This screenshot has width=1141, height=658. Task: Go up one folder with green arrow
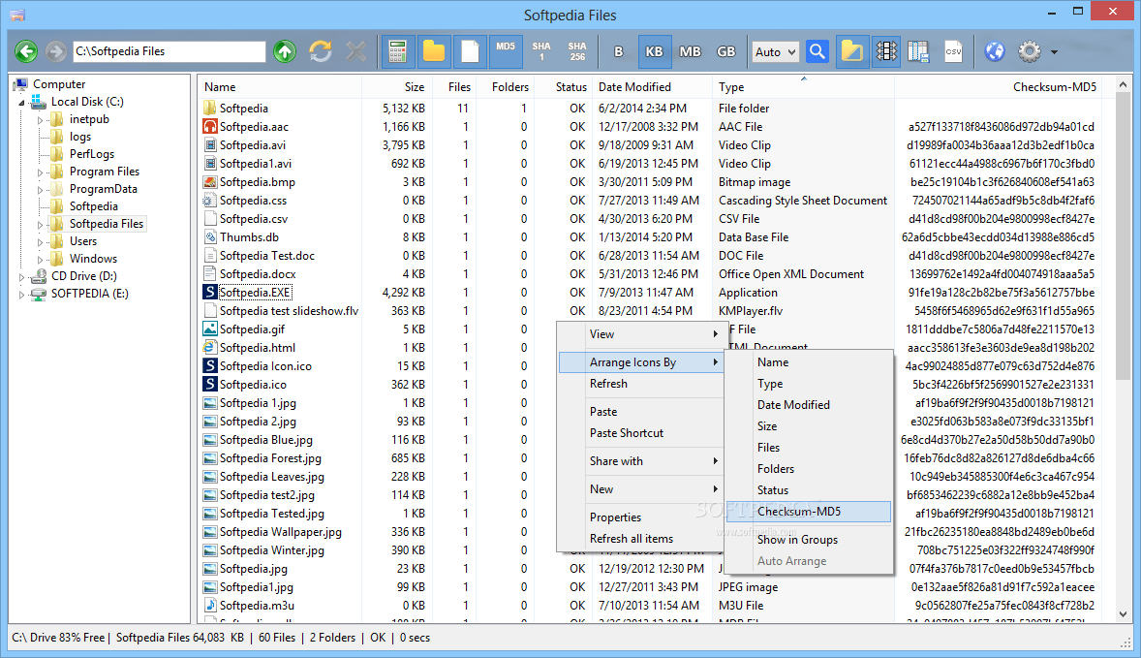285,51
